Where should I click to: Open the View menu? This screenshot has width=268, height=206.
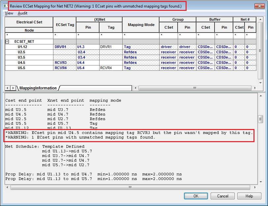click(9, 13)
